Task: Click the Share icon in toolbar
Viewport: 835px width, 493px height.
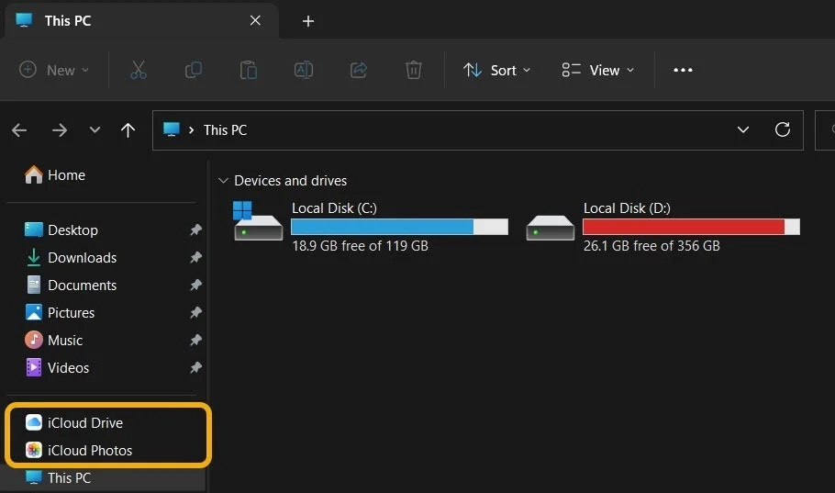Action: tap(359, 70)
